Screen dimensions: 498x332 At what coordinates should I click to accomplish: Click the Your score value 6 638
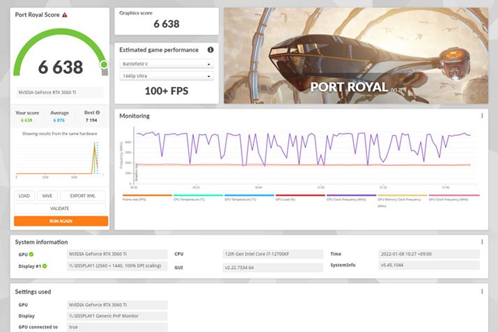point(26,120)
